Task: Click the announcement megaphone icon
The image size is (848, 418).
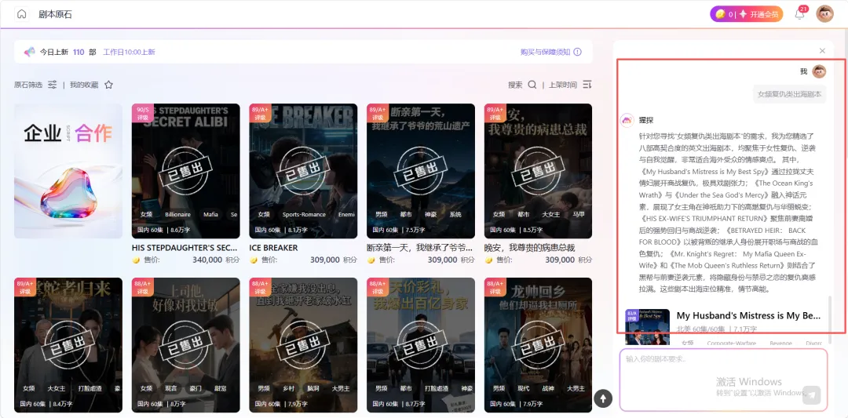Action: (30, 53)
